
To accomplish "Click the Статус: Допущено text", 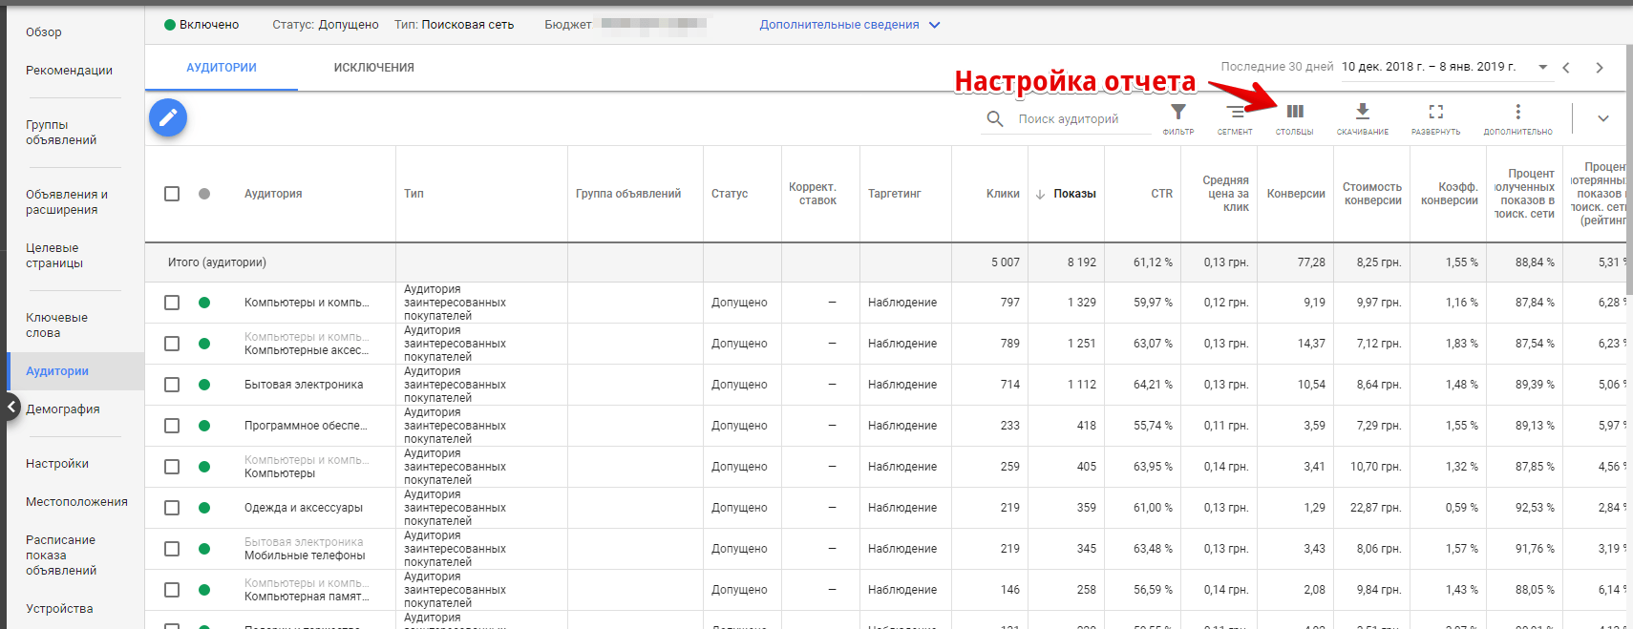I will pyautogui.click(x=325, y=25).
